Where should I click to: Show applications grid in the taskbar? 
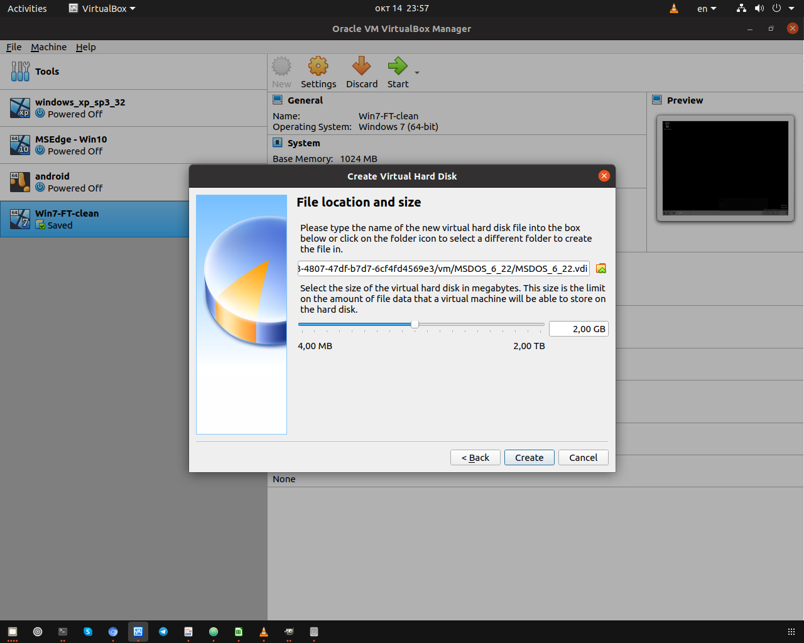(x=791, y=632)
